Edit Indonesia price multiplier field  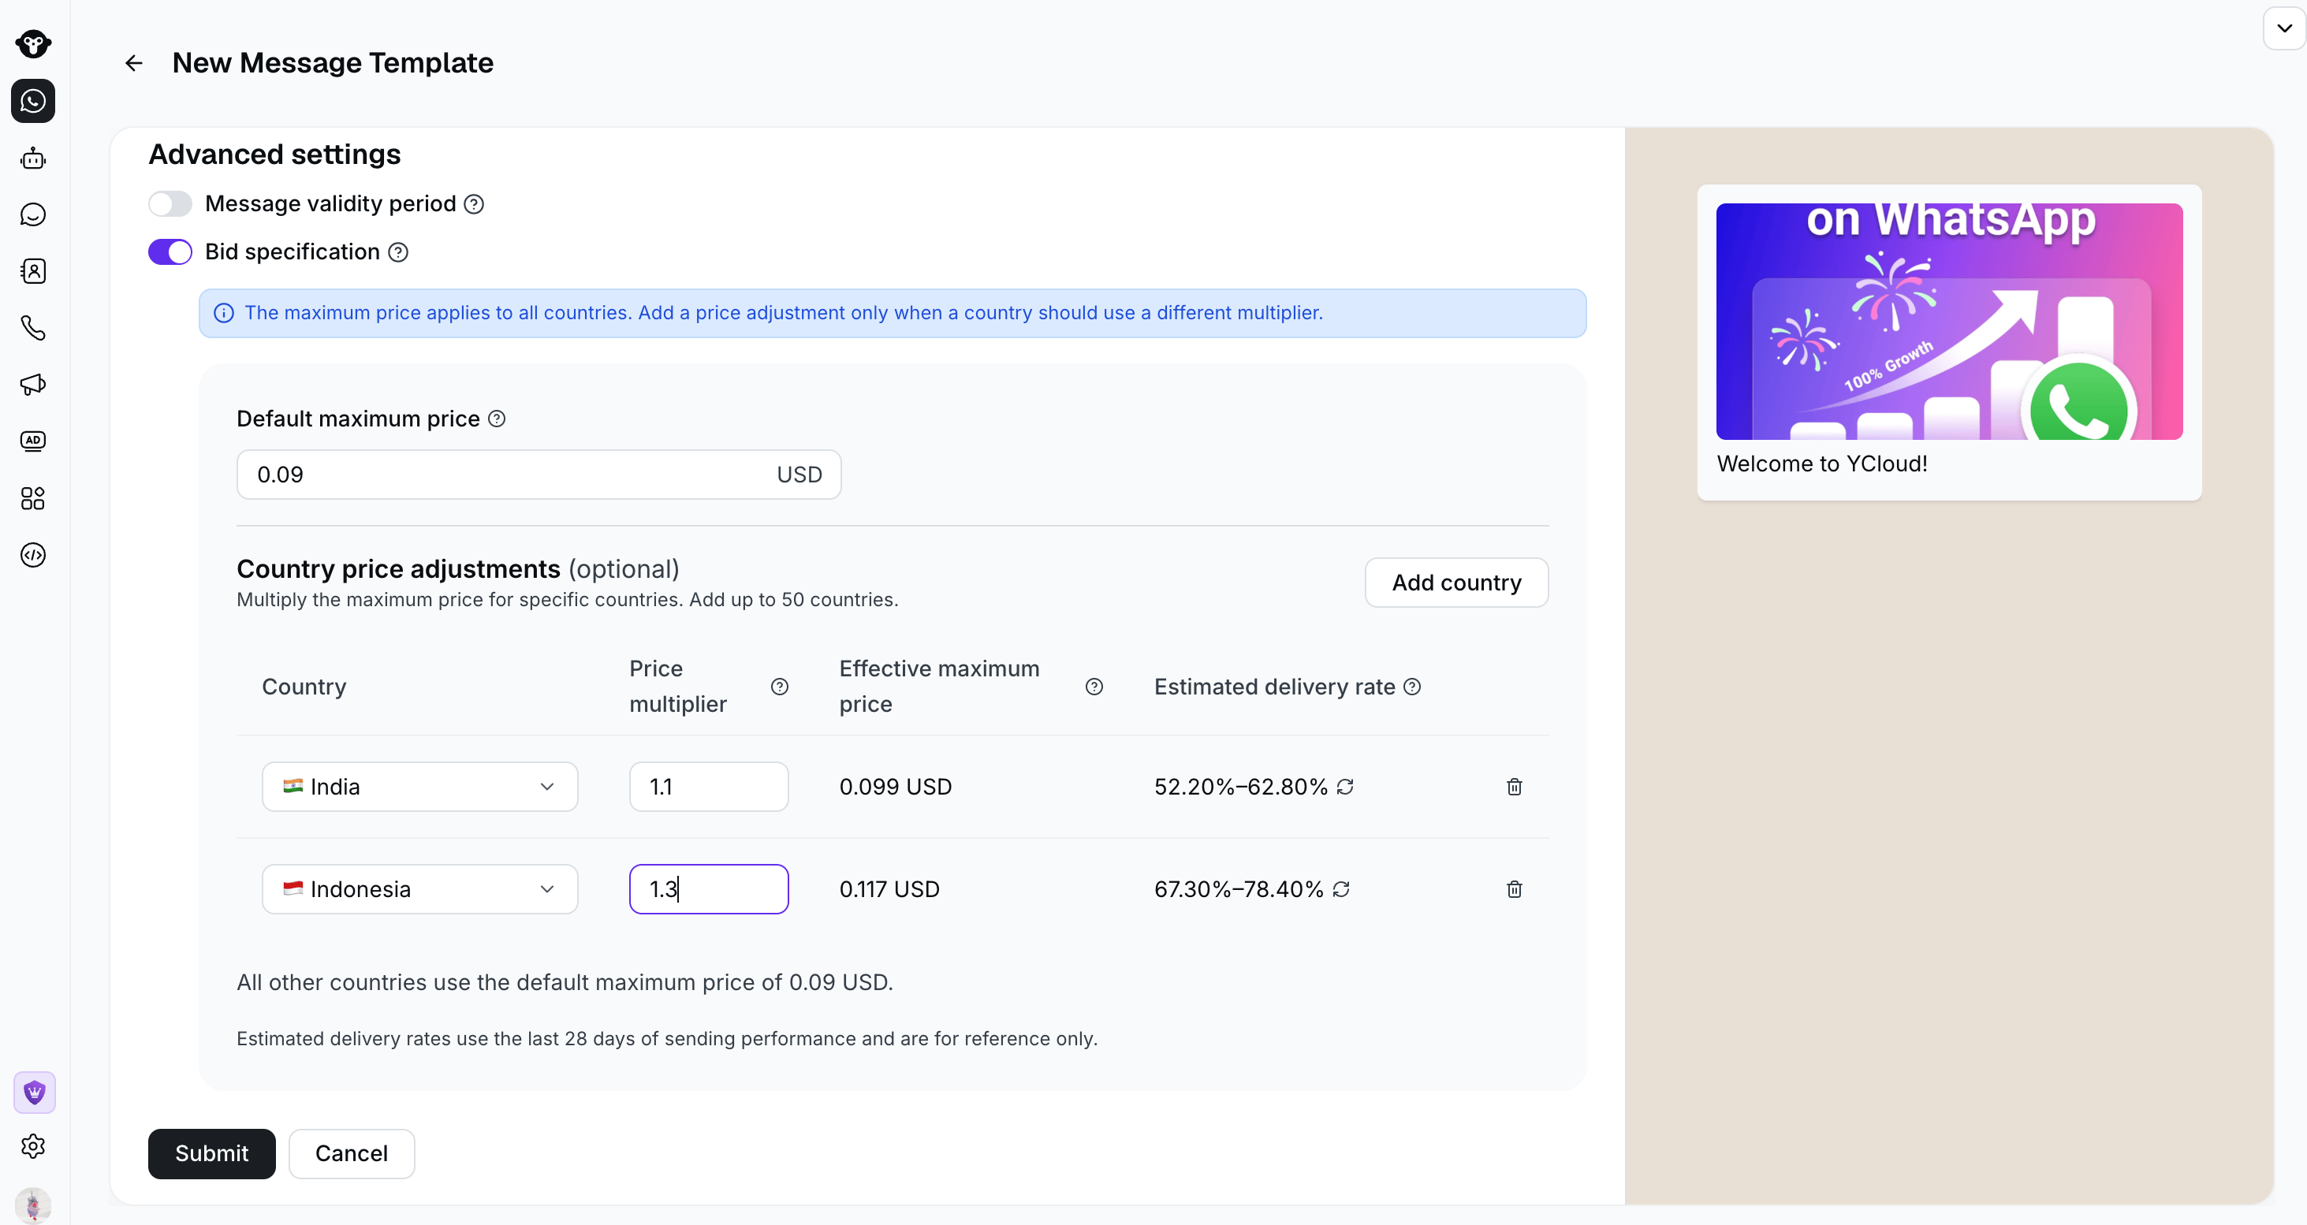click(x=708, y=889)
